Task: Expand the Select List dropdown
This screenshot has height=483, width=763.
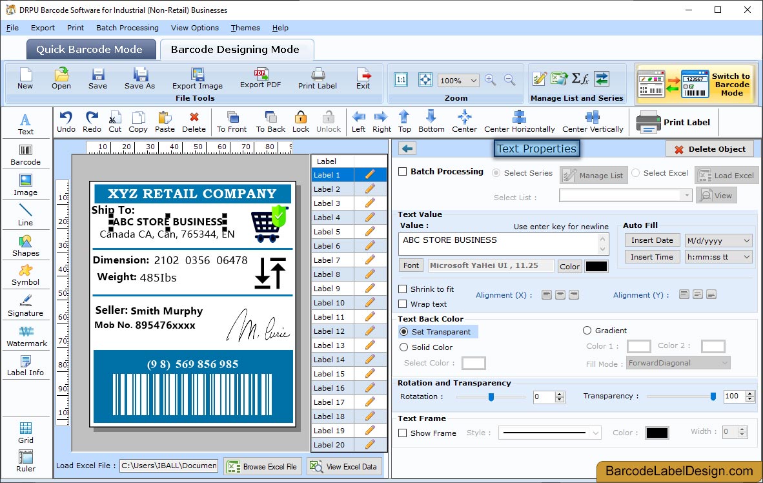Action: 687,195
